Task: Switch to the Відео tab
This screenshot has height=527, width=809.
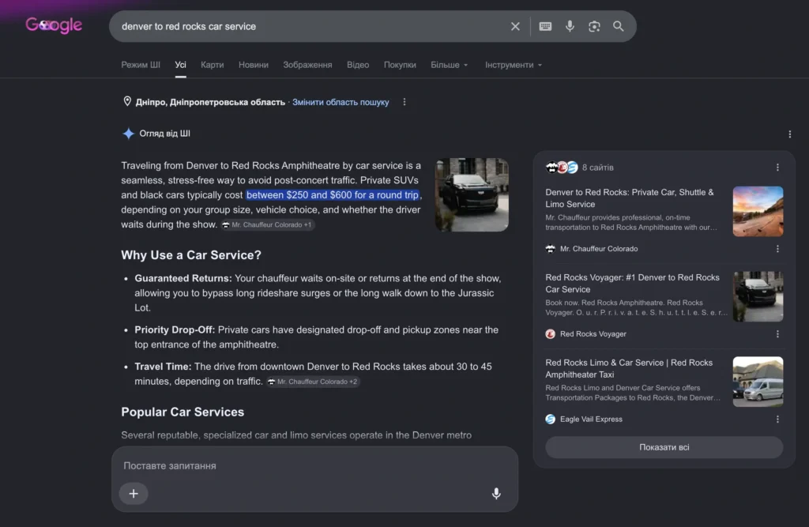Action: pos(358,65)
